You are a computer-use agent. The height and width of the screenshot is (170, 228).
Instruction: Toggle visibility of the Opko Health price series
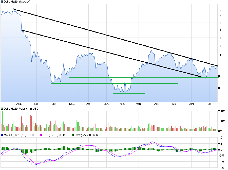(x=2, y=2)
